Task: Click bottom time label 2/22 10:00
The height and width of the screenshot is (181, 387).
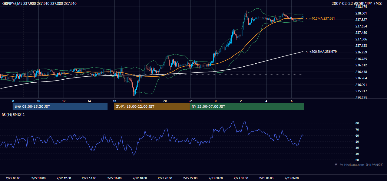Action: 38,178
